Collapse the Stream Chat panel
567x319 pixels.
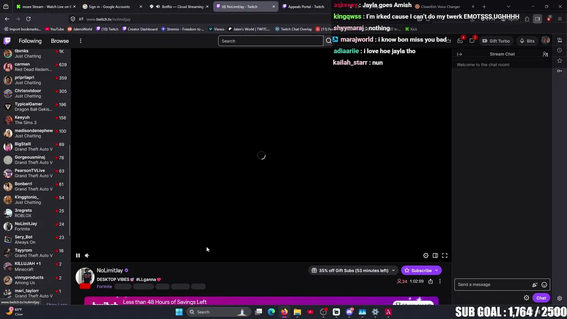(459, 54)
